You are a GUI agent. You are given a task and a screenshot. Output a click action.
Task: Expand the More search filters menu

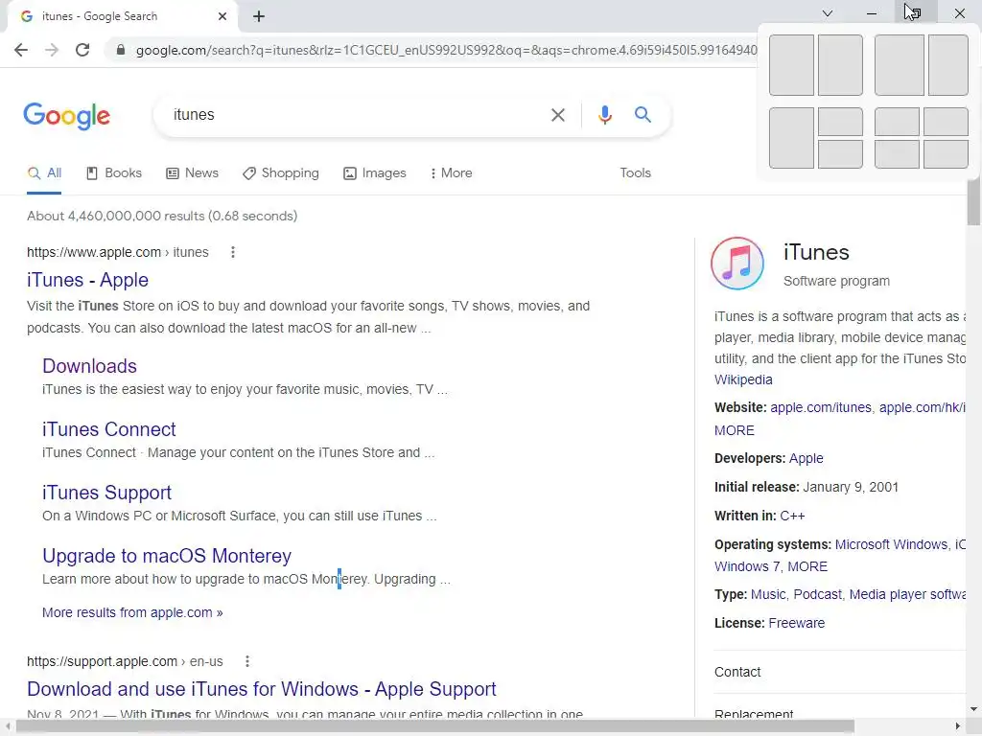coord(451,173)
